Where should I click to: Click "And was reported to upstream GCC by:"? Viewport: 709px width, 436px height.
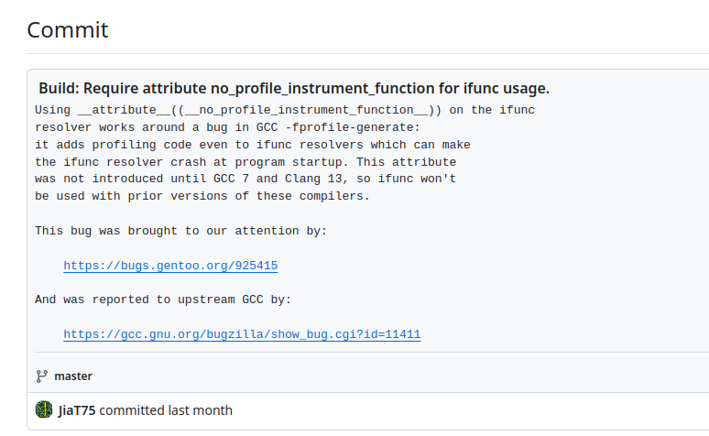pos(163,300)
